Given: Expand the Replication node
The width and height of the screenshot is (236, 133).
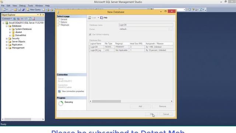Looking at the screenshot, I should click(7, 45).
